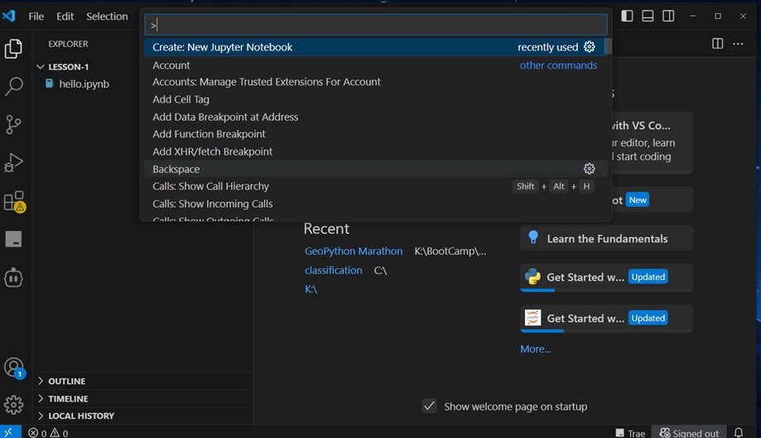
Task: Select Add XHR/fetch Breakpoint command
Action: pyautogui.click(x=376, y=152)
